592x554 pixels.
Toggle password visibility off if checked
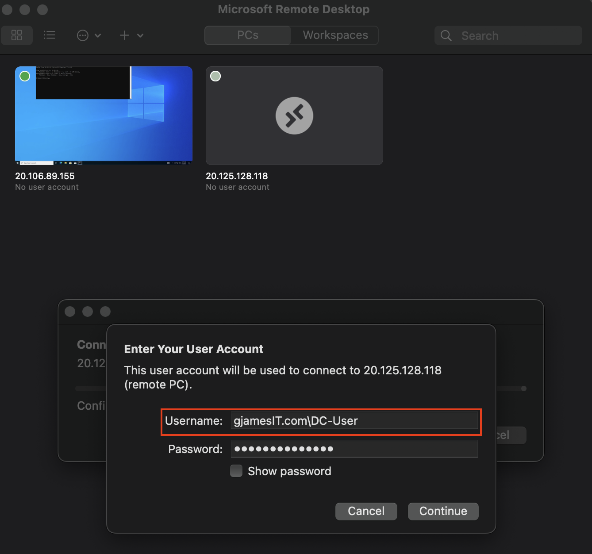(236, 471)
